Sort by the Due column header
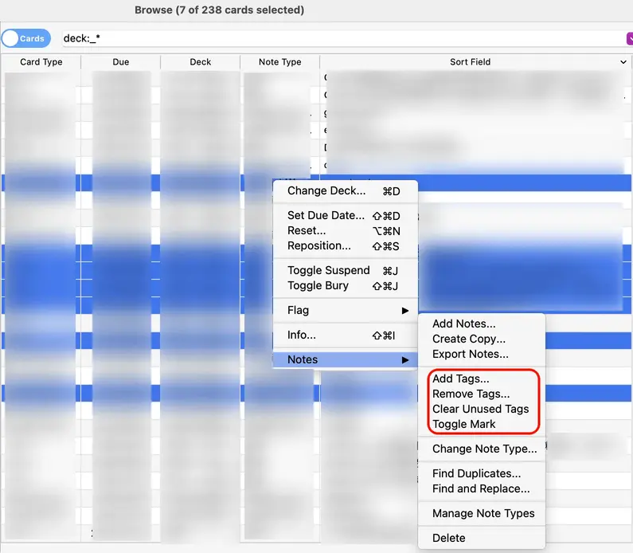 [120, 62]
